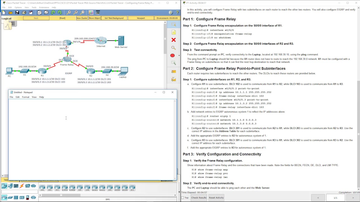
Task: Click the Paste icon in the toolbar
Action: point(46,13)
